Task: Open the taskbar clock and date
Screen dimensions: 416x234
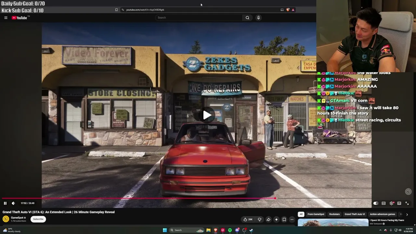Action: pos(408,230)
